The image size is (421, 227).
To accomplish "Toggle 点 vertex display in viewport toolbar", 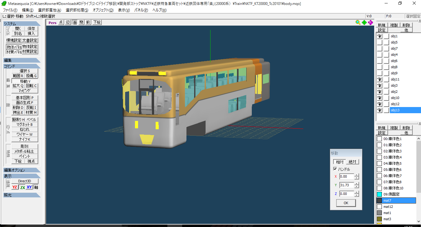I will [x=61, y=22].
